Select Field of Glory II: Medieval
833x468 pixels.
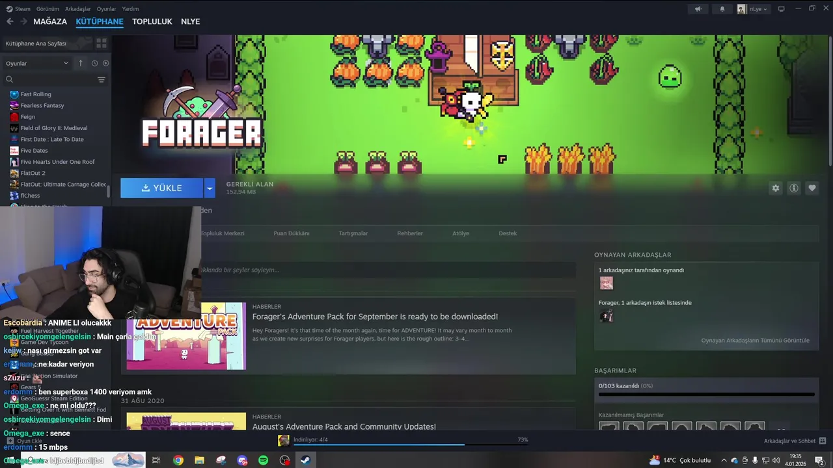click(x=55, y=128)
